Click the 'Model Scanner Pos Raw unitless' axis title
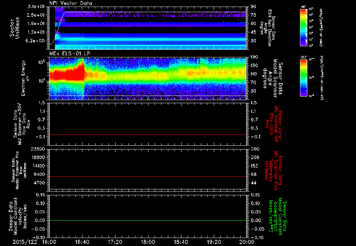This screenshot has width=356, height=246. pyautogui.click(x=19, y=170)
